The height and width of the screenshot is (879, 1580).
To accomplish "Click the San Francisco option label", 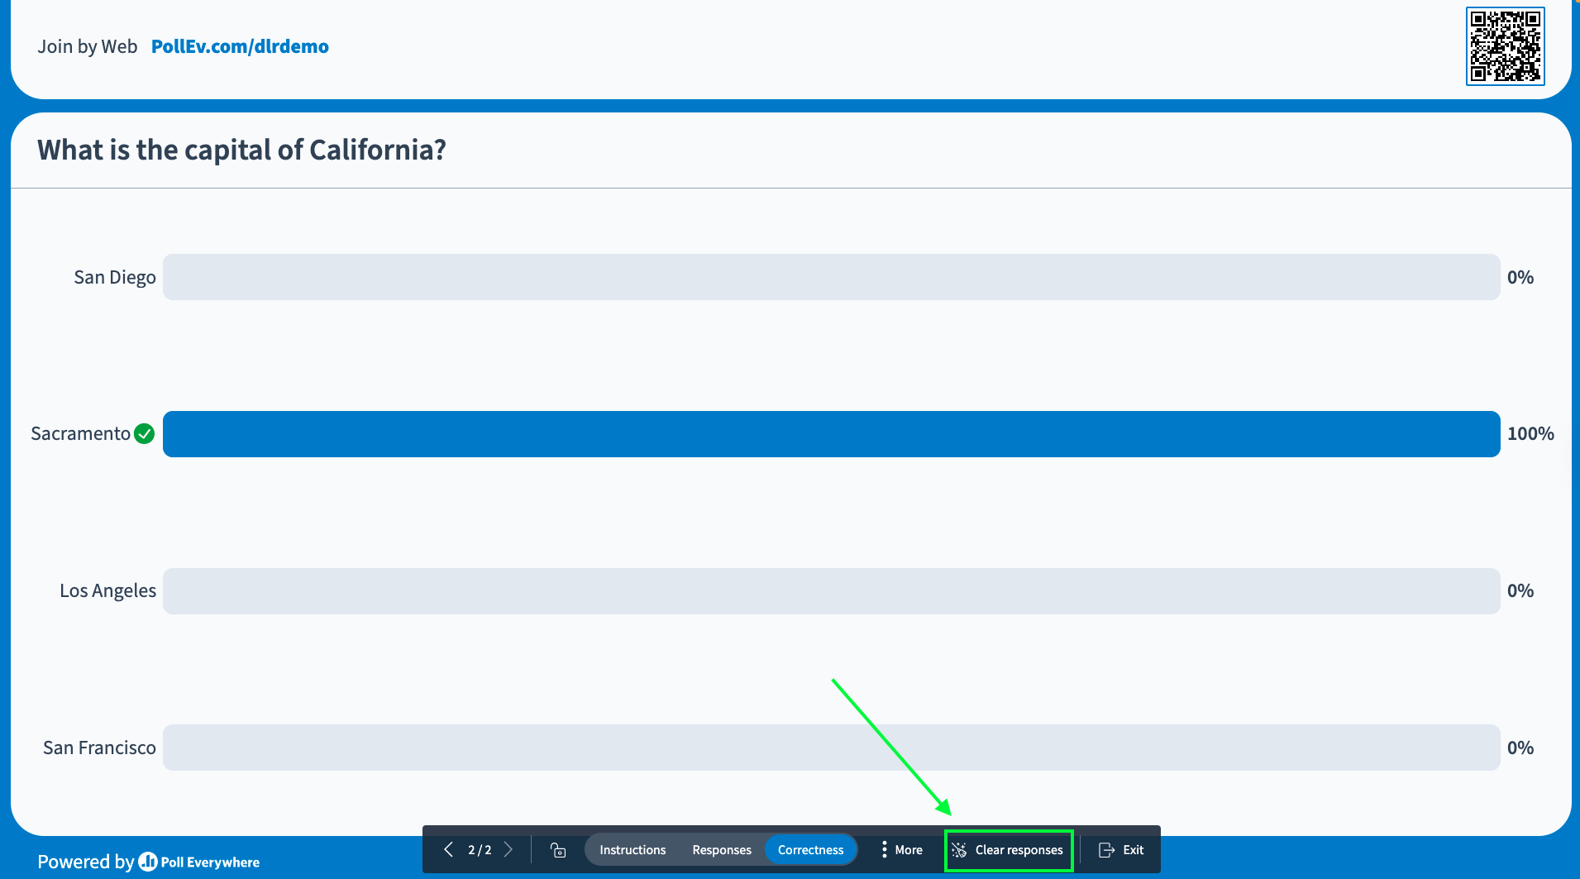I will pyautogui.click(x=99, y=748).
